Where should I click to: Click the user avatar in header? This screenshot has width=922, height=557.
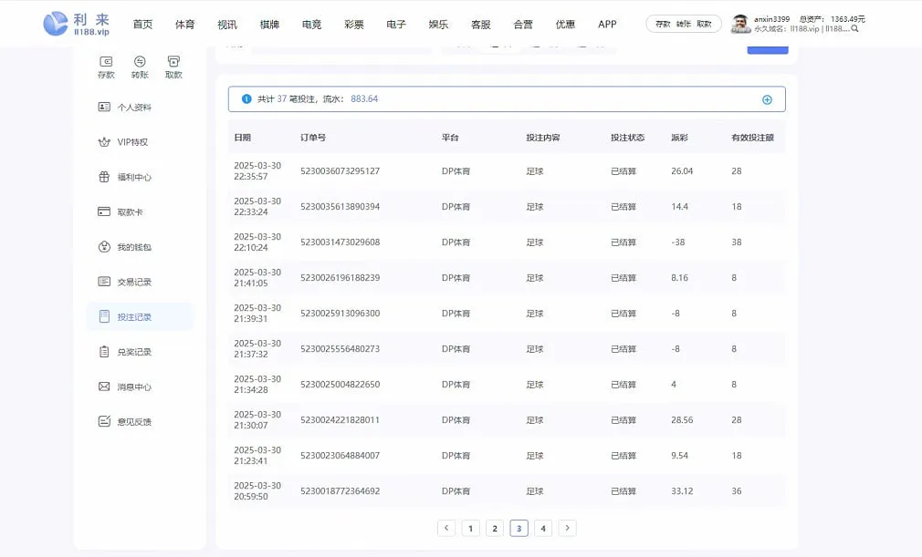tap(740, 25)
